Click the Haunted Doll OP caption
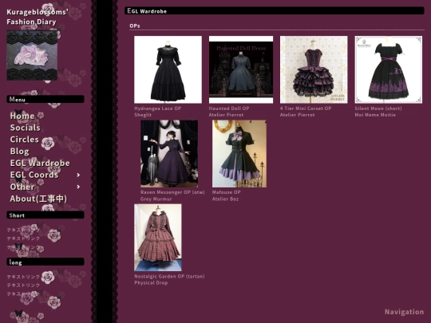The width and height of the screenshot is (431, 323). (229, 108)
